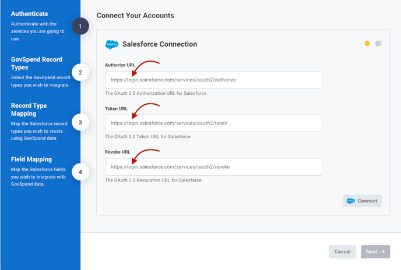Select step 4 circle for Field Mapping

point(80,172)
